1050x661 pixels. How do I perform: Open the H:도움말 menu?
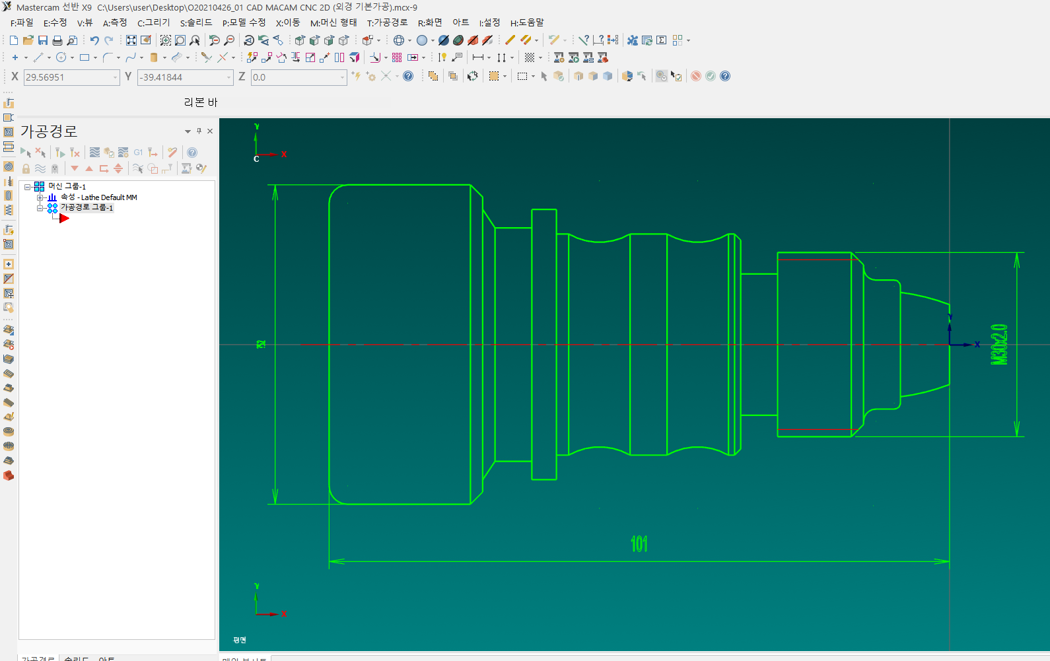coord(527,22)
